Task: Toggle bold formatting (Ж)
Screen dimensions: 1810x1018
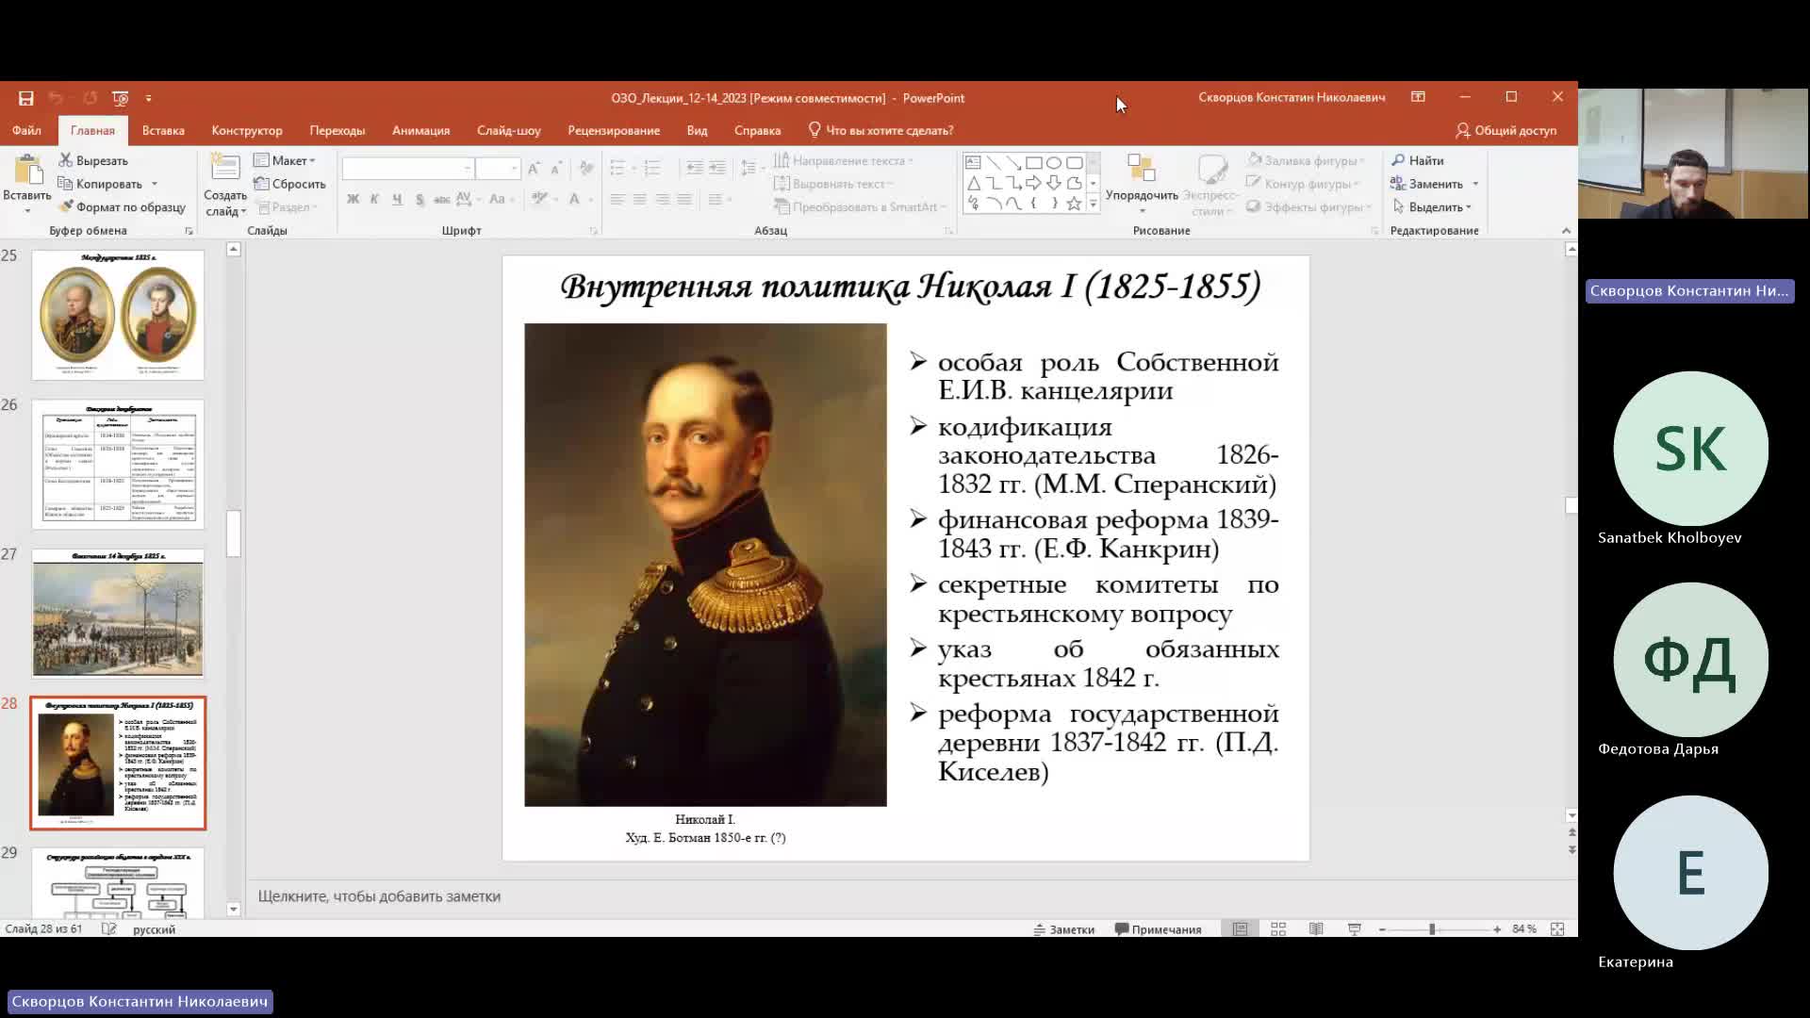Action: click(x=353, y=199)
